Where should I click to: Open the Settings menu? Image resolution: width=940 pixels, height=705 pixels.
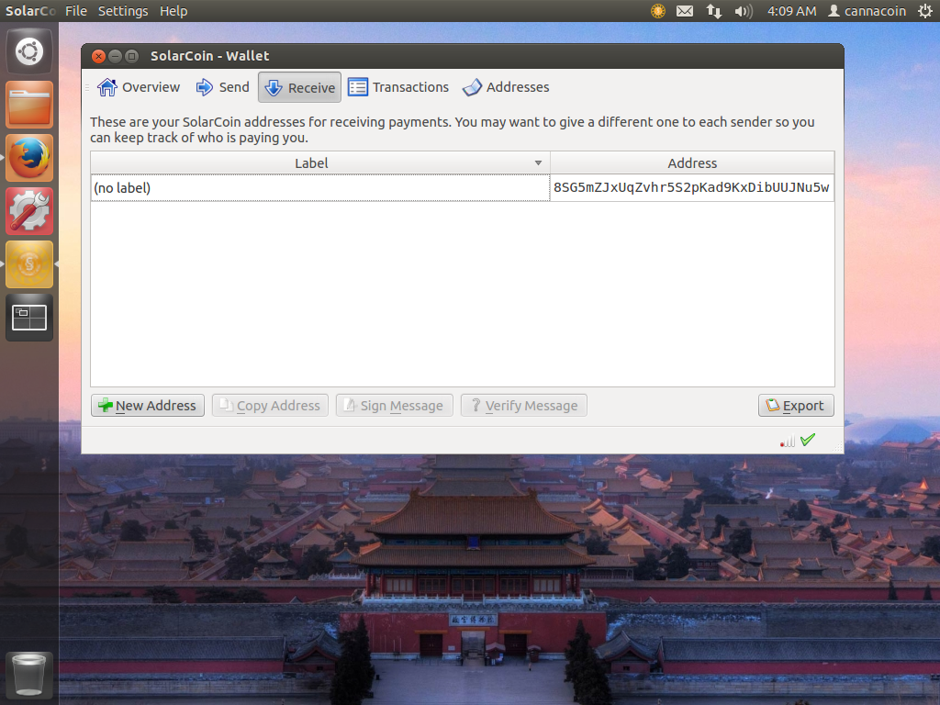point(123,11)
